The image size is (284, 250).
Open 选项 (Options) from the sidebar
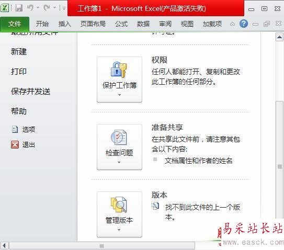coord(29,129)
